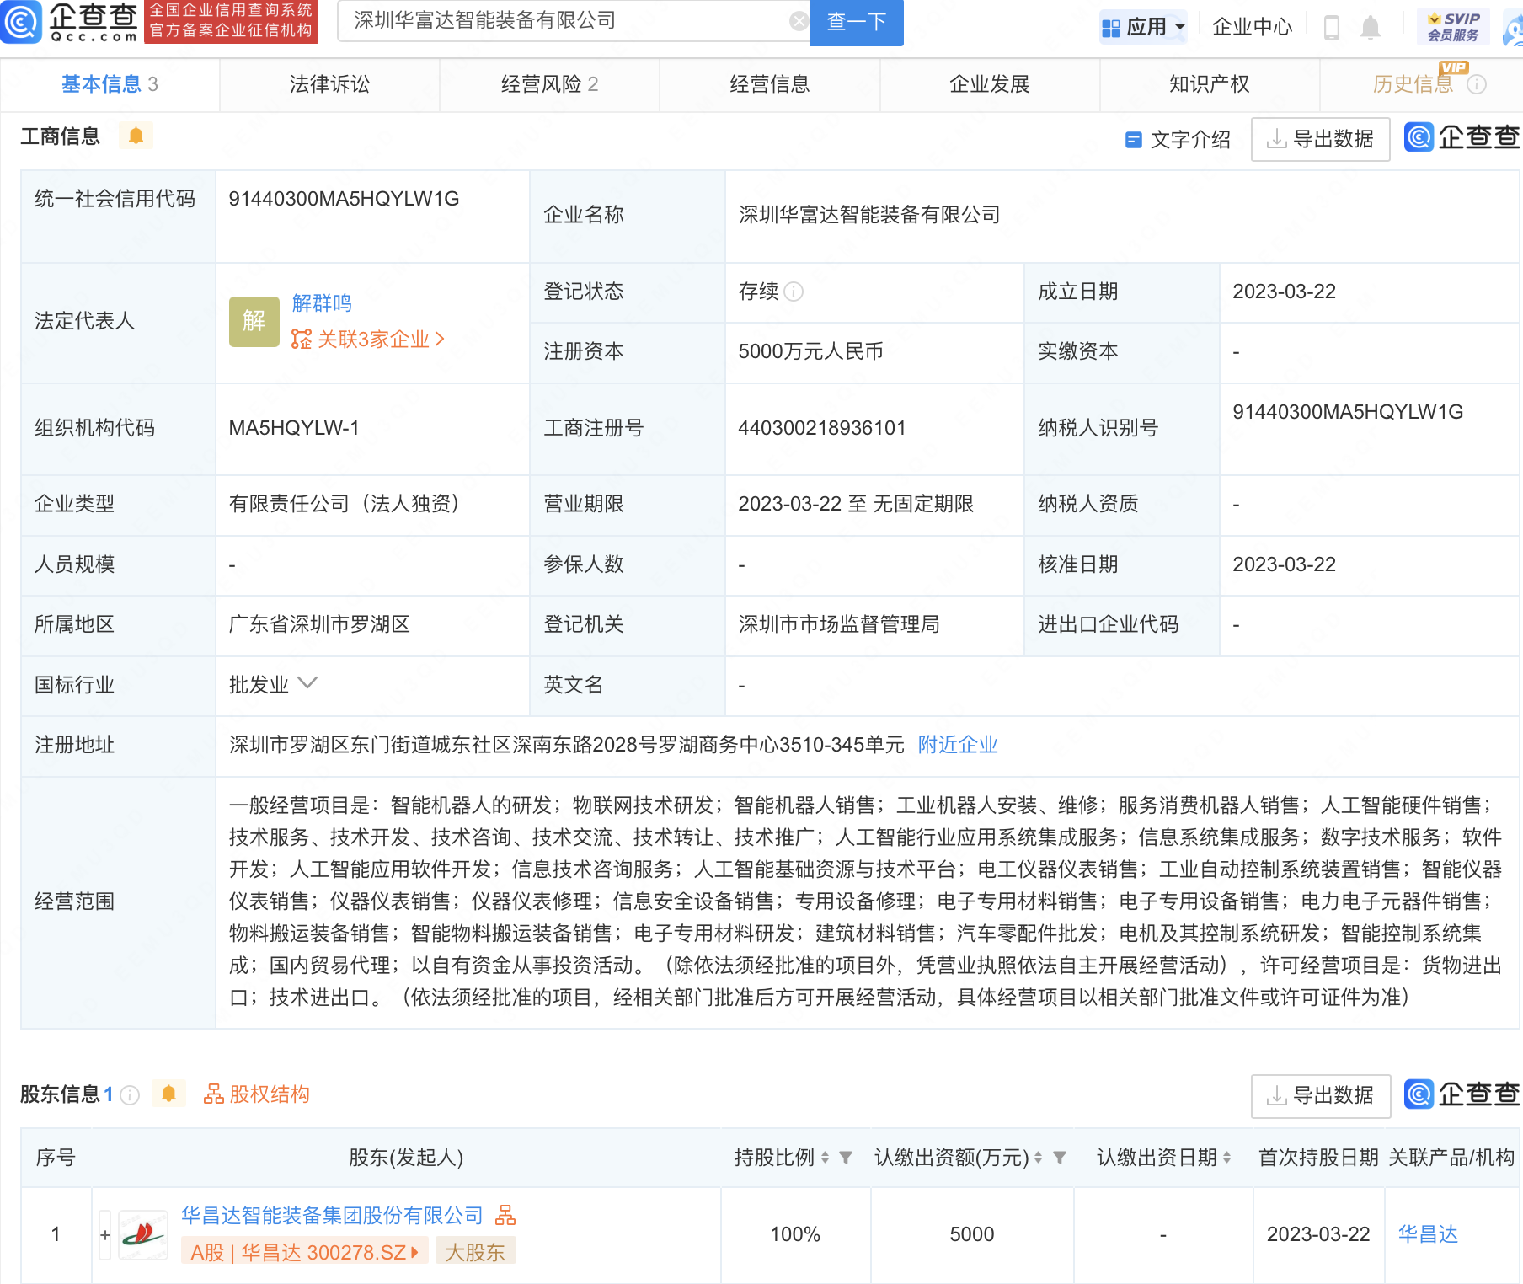Export business info with 导出数据
1523x1284 pixels.
(x=1320, y=139)
